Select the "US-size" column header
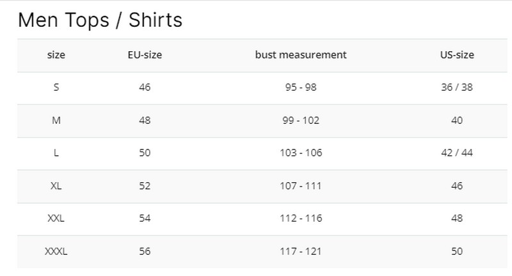Screen dimensions: 512x276 pyautogui.click(x=456, y=55)
